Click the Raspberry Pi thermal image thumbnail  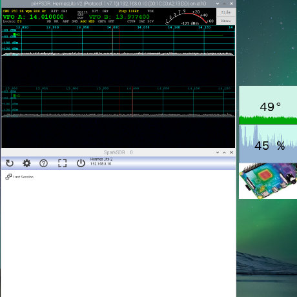coord(268,181)
